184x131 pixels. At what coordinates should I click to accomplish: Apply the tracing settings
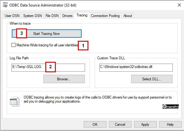[x=145, y=124]
